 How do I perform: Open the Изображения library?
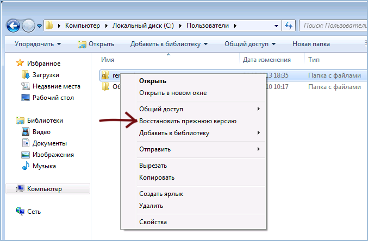pos(53,155)
